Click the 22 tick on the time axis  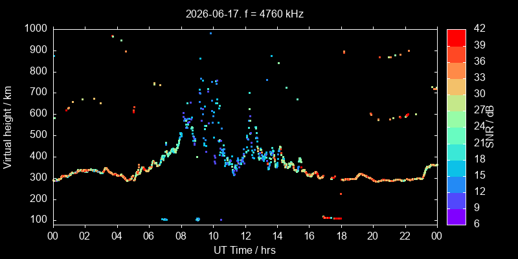[405, 235]
